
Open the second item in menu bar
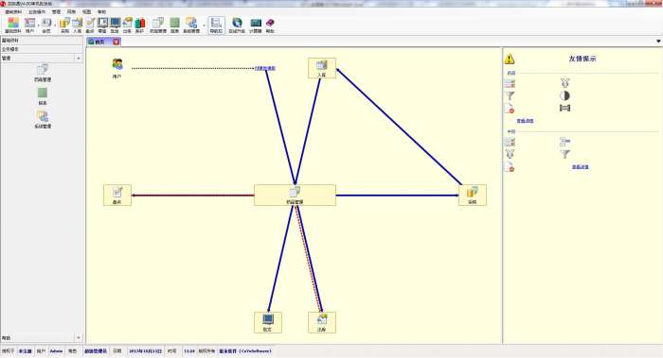[x=36, y=11]
